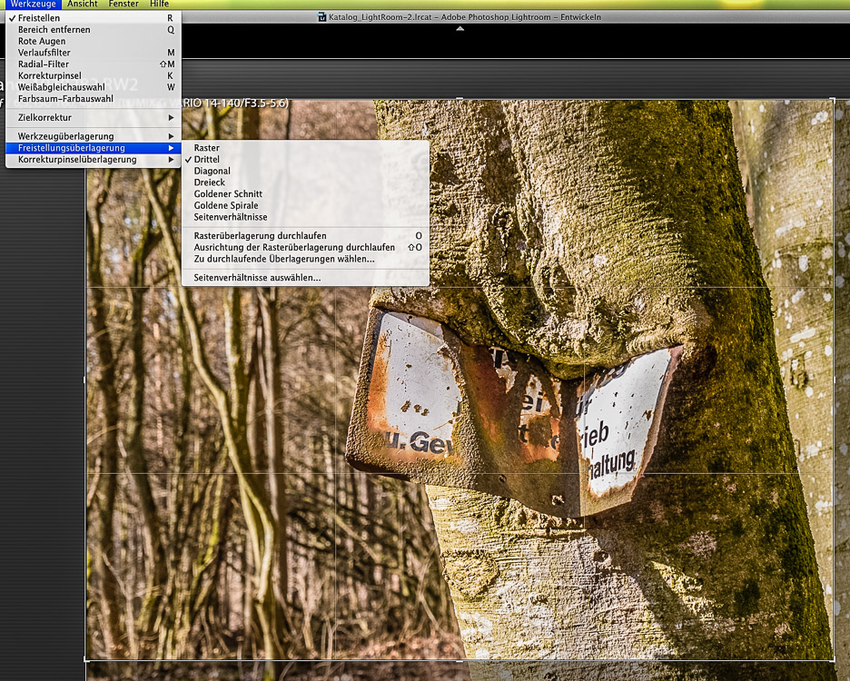The height and width of the screenshot is (681, 850).
Task: Open the Hilfe menu
Action: tap(160, 5)
